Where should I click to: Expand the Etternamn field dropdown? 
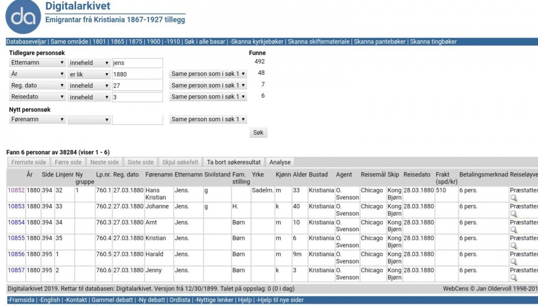(x=38, y=63)
